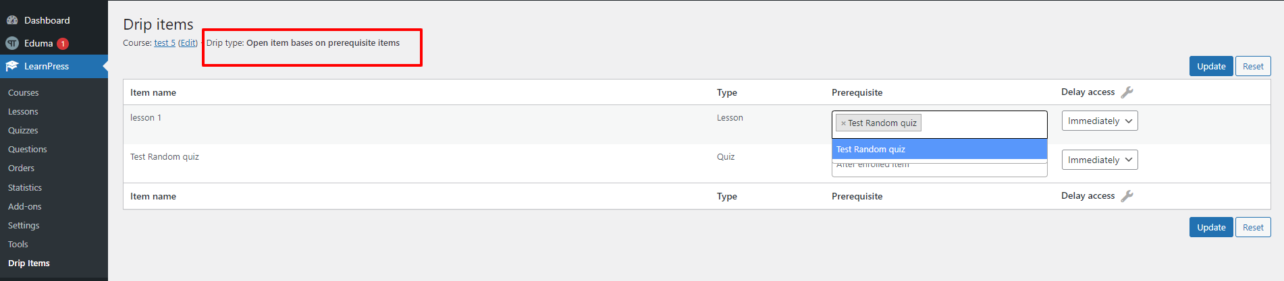Open the Delay access dropdown for lesson 1
1284x281 pixels.
[1100, 121]
